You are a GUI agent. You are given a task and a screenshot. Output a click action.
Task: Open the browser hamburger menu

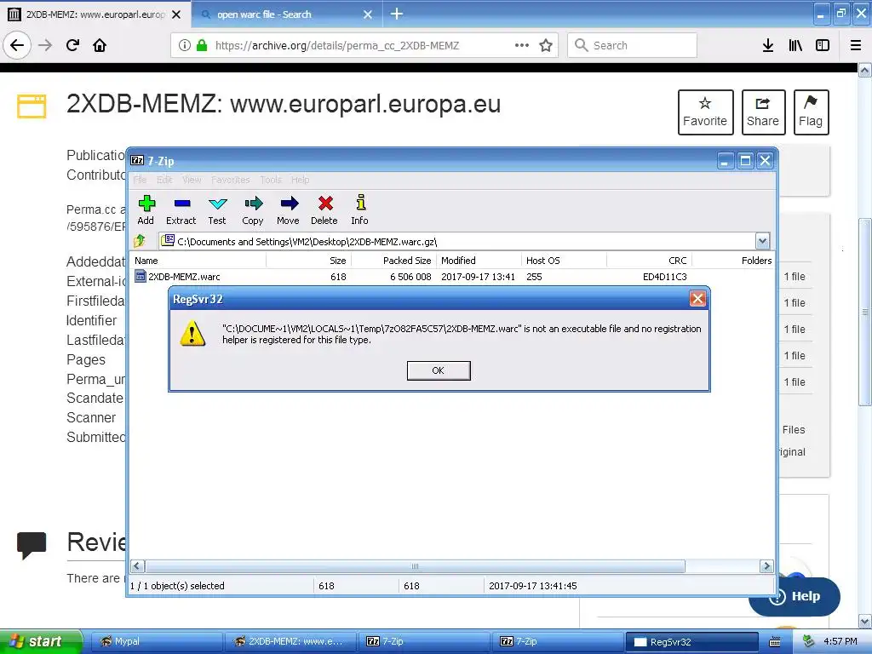(856, 45)
